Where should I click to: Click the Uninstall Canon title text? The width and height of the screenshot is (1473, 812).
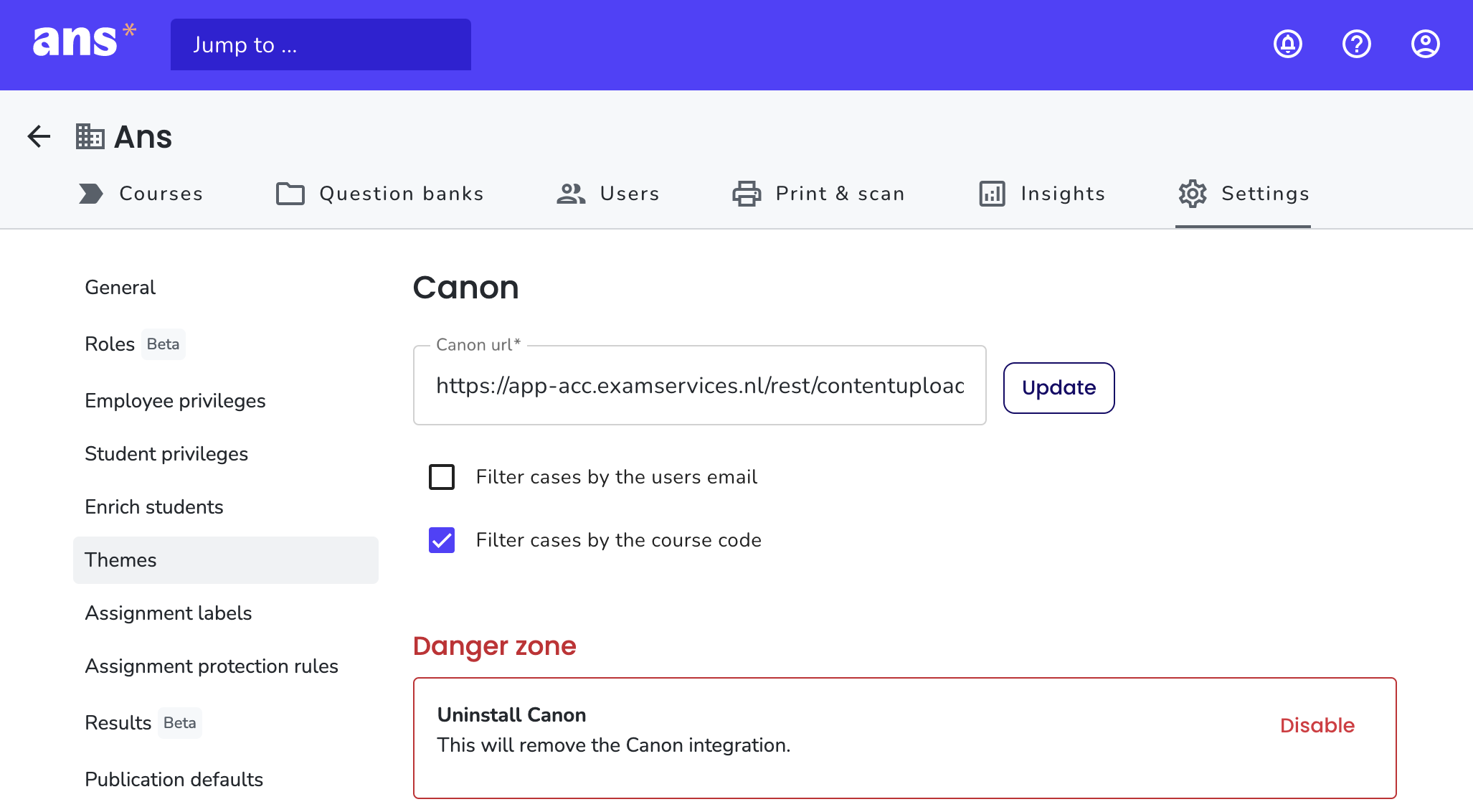point(512,715)
